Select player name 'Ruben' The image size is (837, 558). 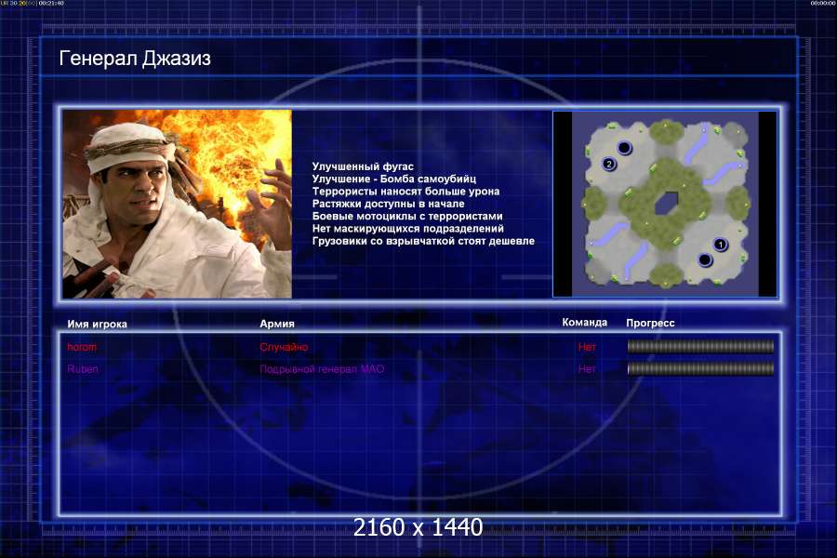(83, 369)
